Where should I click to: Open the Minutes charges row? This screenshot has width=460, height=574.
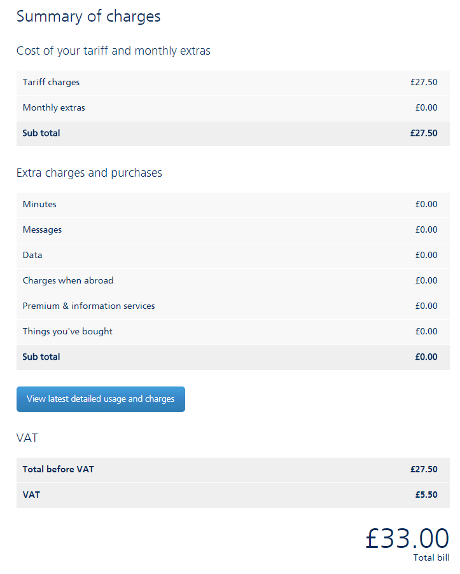click(233, 205)
